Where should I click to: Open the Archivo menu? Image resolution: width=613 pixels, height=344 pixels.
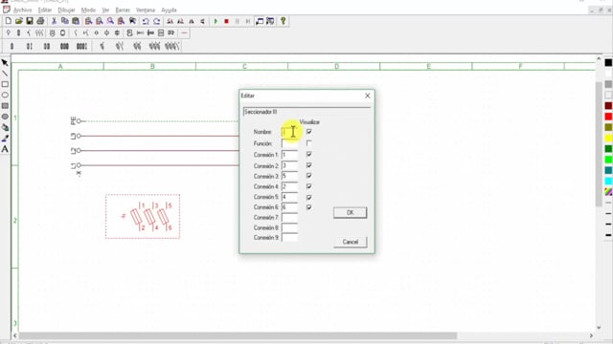(23, 10)
